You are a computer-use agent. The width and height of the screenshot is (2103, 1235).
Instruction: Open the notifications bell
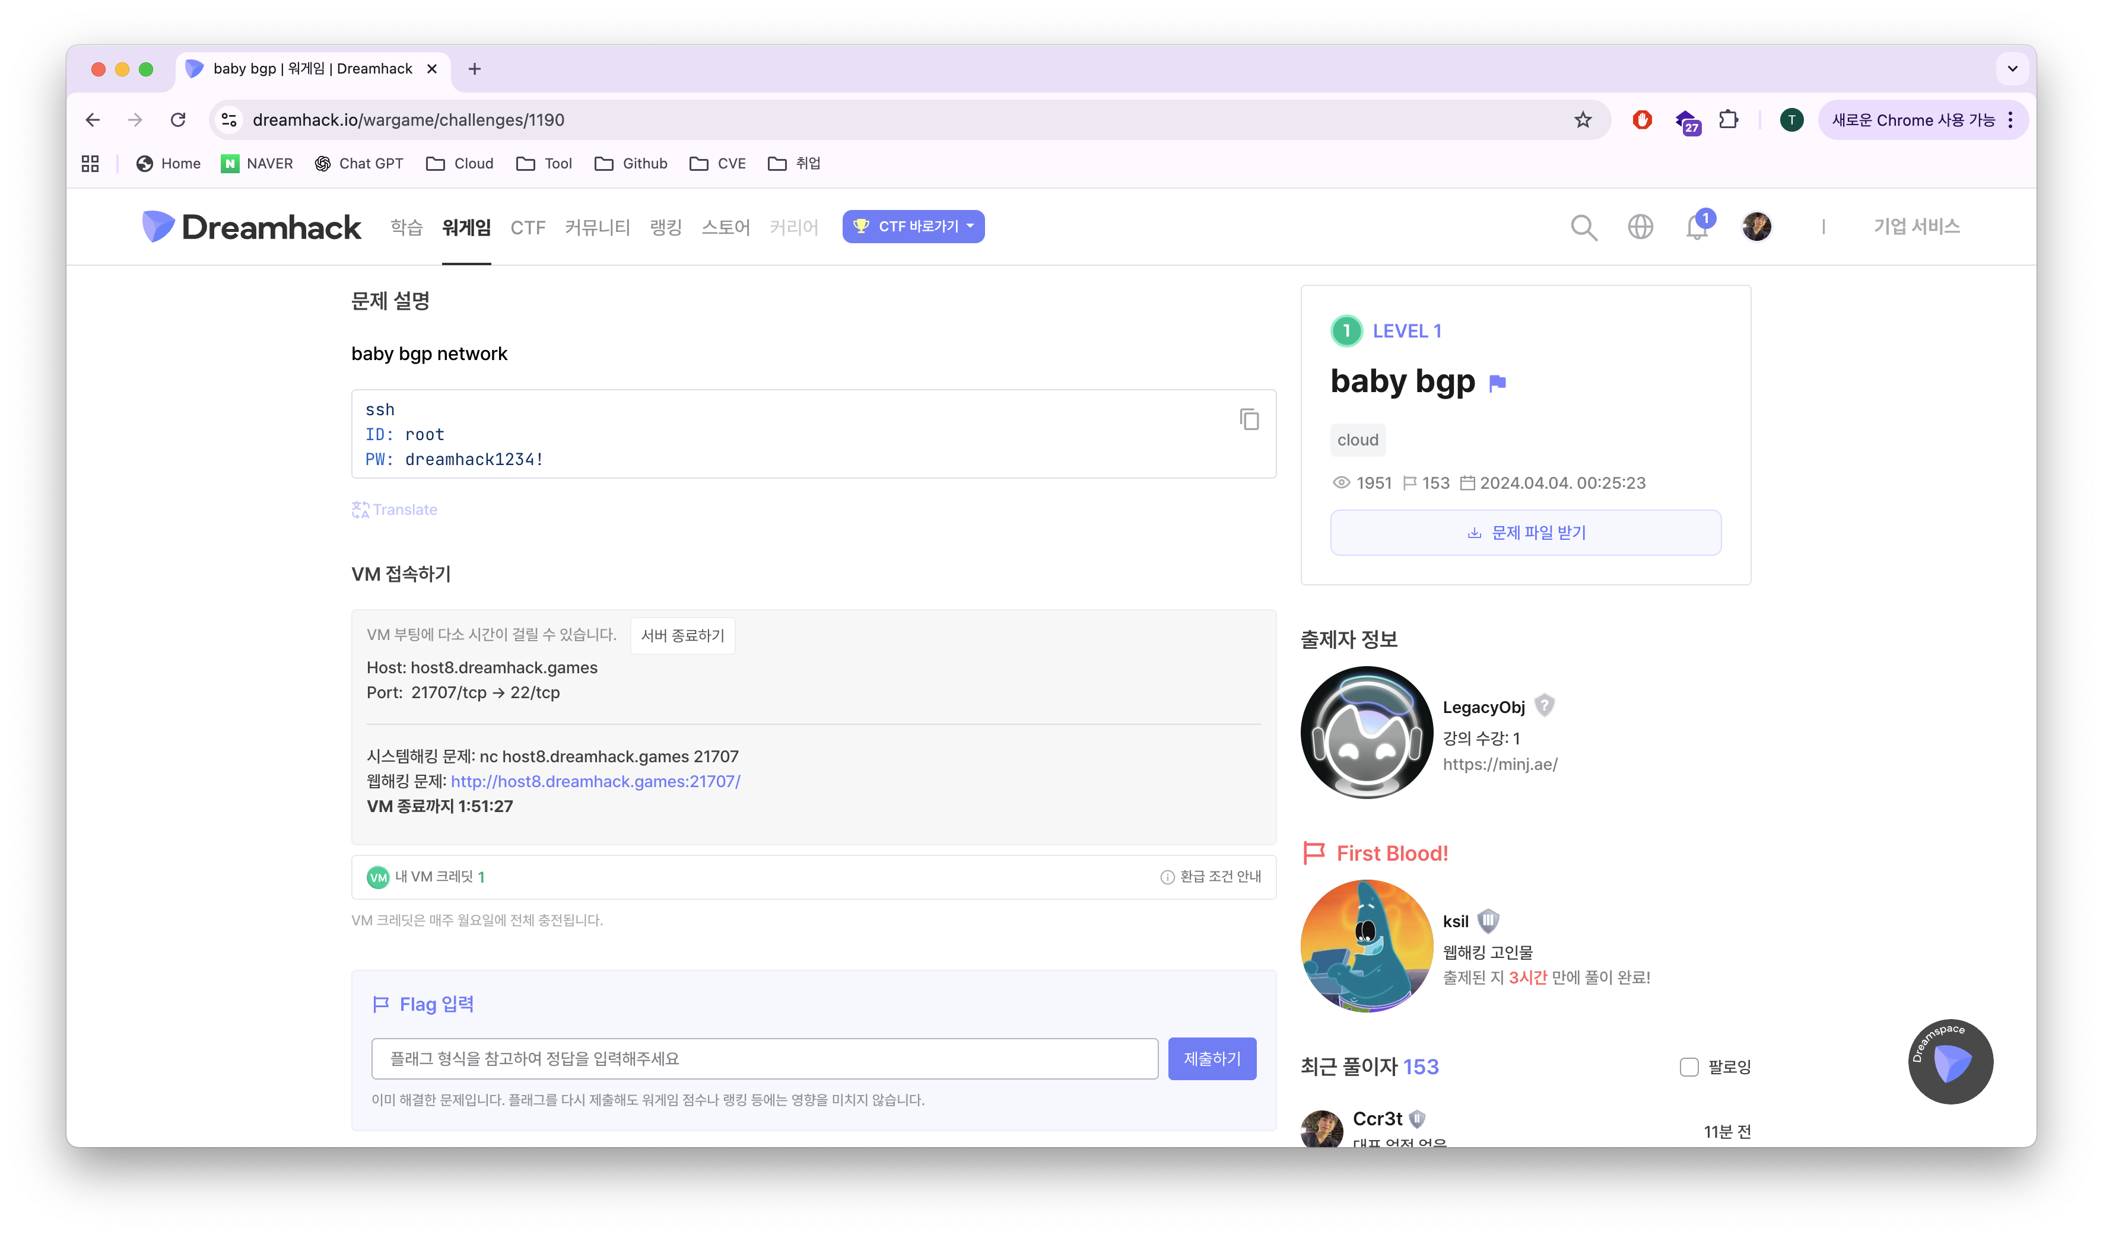tap(1697, 227)
